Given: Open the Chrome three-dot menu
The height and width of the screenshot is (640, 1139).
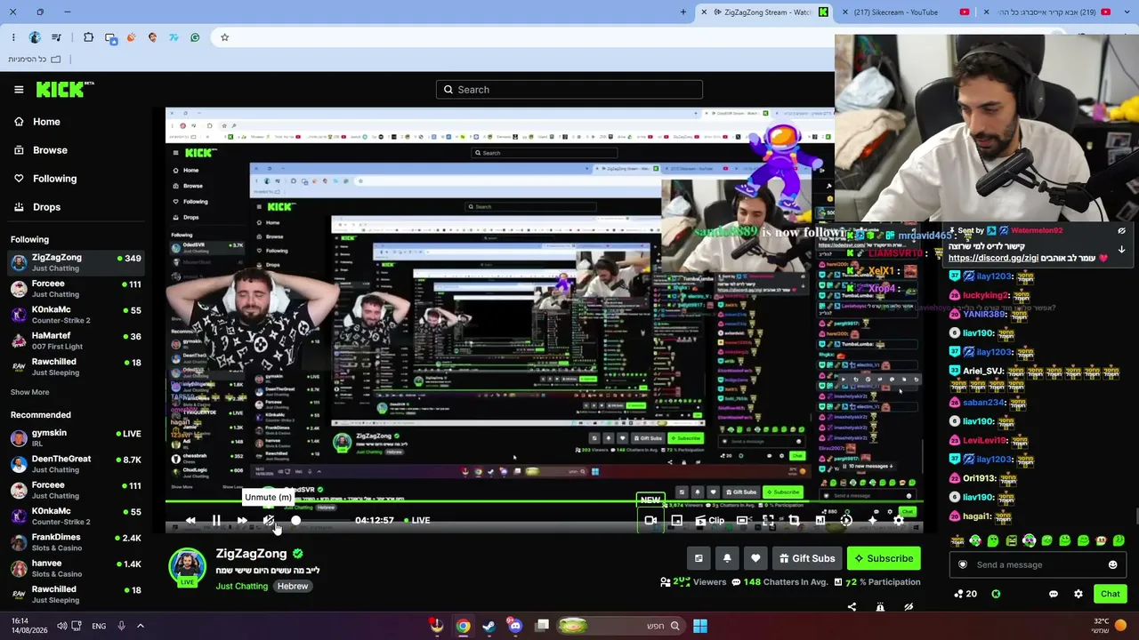Looking at the screenshot, I should pos(13,37).
